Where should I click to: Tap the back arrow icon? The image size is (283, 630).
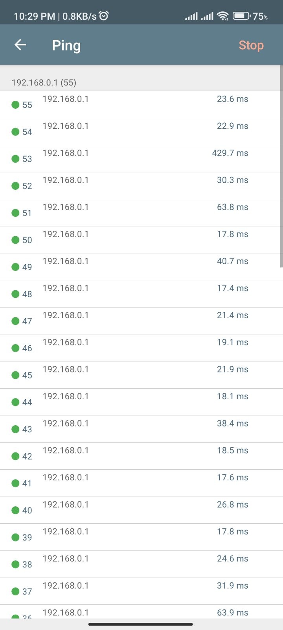(x=20, y=45)
